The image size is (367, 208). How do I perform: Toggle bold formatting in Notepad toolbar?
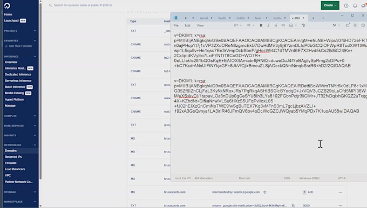(x=261, y=25)
